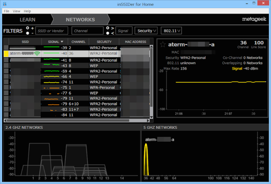
Task: Click the inSSIDer app icon in title bar
Action: (4, 4)
